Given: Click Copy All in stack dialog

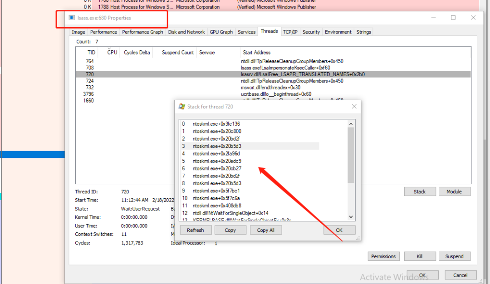Looking at the screenshot, I should click(265, 230).
